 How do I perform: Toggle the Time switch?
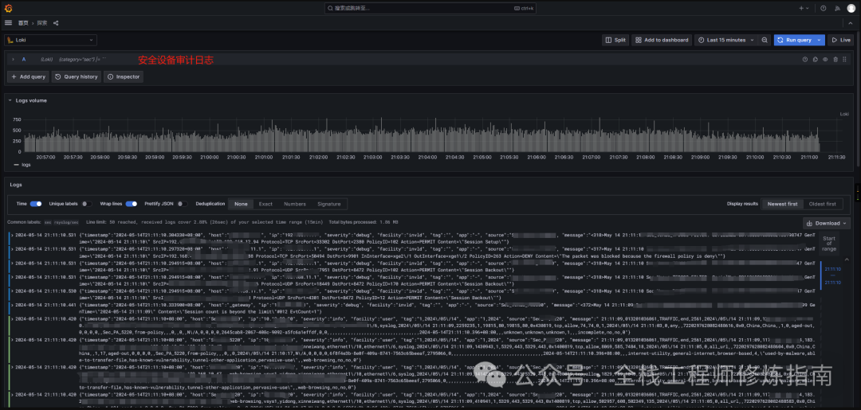tap(36, 204)
